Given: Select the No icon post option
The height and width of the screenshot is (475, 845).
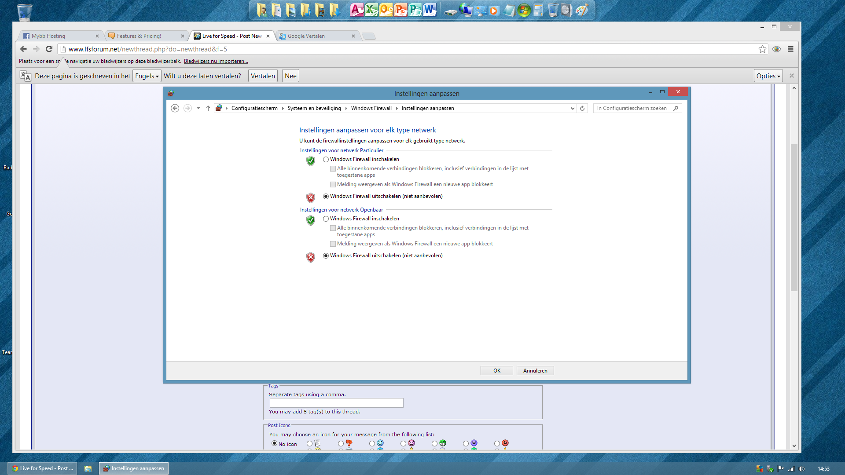Looking at the screenshot, I should (x=274, y=443).
